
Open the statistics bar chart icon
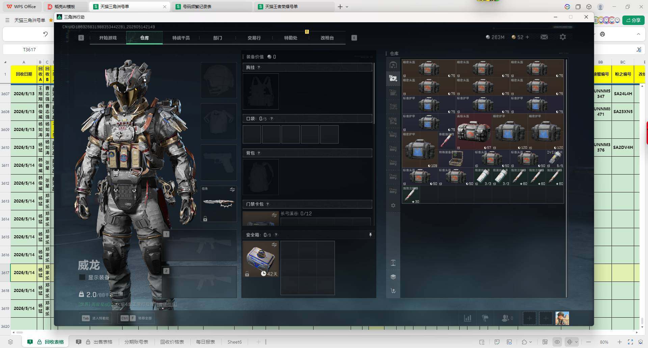(467, 318)
